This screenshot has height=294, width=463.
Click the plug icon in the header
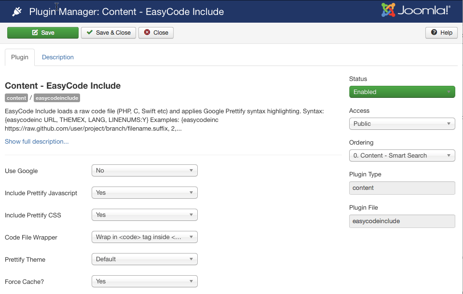click(x=17, y=12)
